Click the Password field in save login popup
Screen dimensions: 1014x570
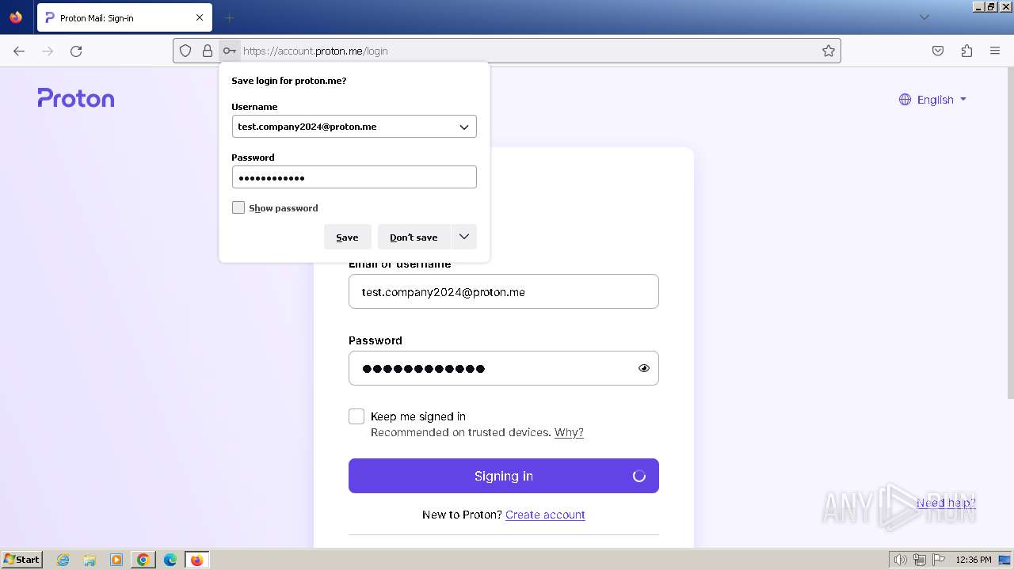tap(354, 177)
